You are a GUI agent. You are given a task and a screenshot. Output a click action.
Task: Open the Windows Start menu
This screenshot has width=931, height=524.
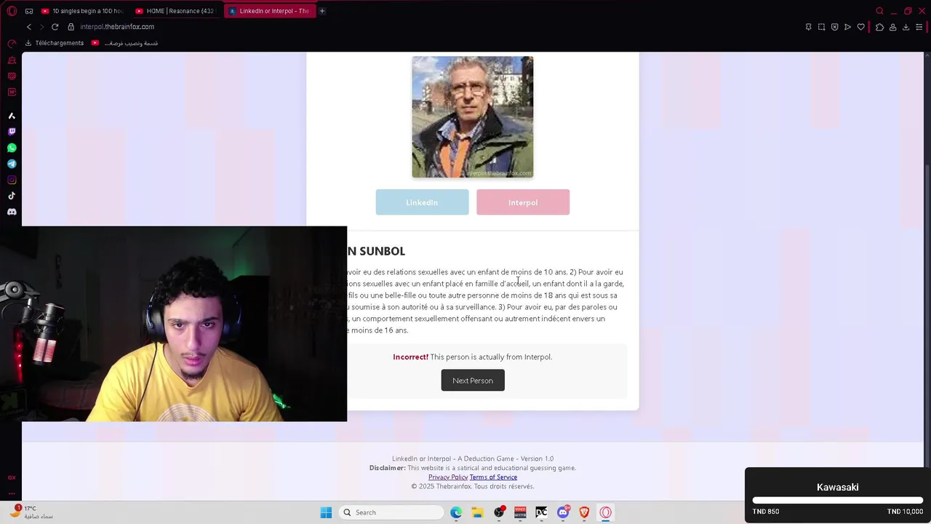[x=326, y=512]
